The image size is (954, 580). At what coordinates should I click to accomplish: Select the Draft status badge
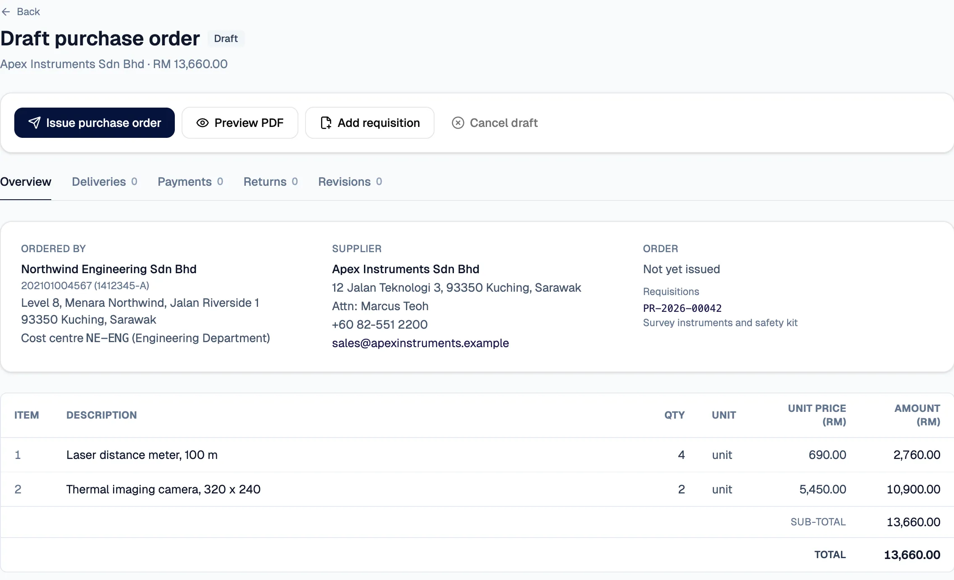tap(226, 39)
